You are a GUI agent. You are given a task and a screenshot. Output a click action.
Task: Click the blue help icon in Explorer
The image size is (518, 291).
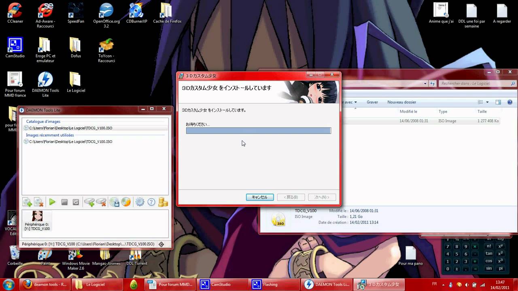(510, 102)
